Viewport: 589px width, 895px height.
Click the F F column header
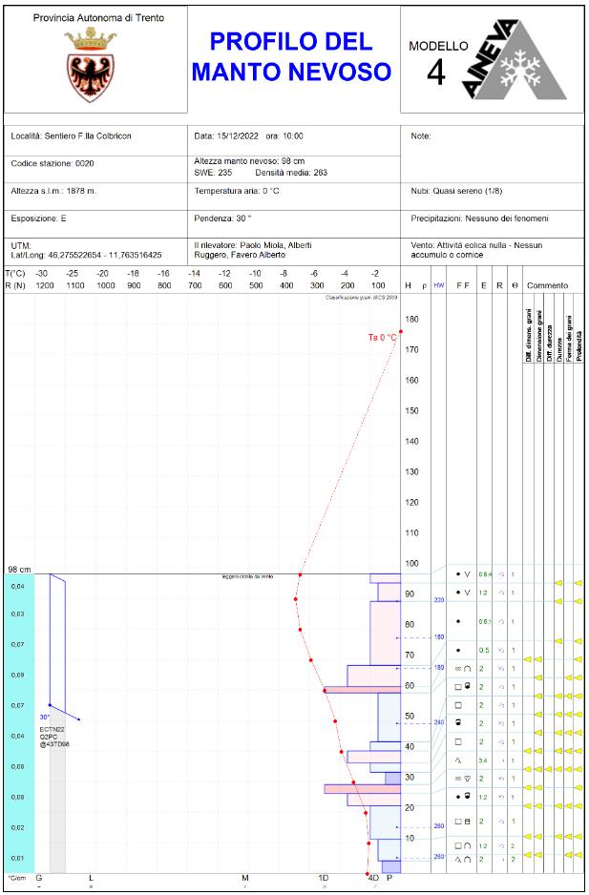pos(463,285)
